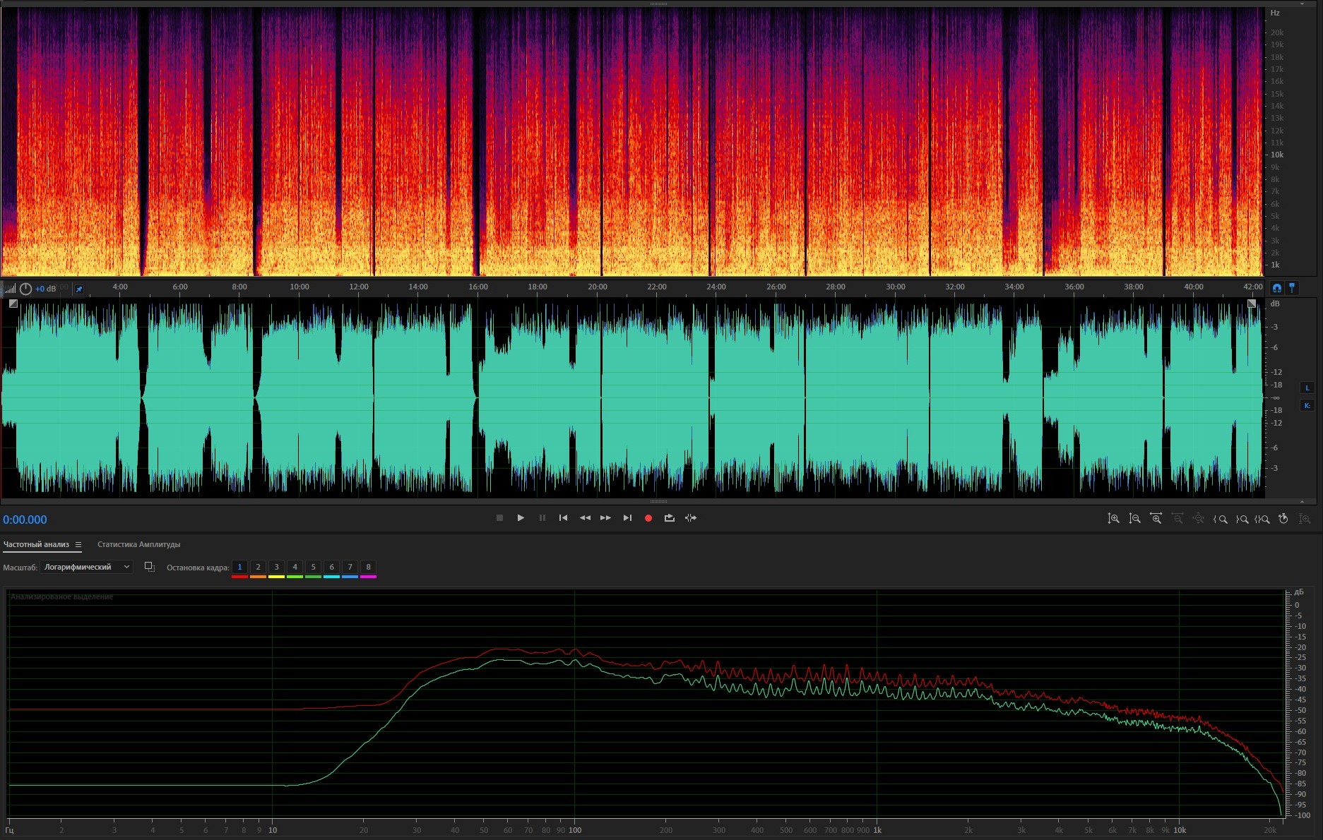Click timeline ruler at 10:00

pyautogui.click(x=299, y=287)
